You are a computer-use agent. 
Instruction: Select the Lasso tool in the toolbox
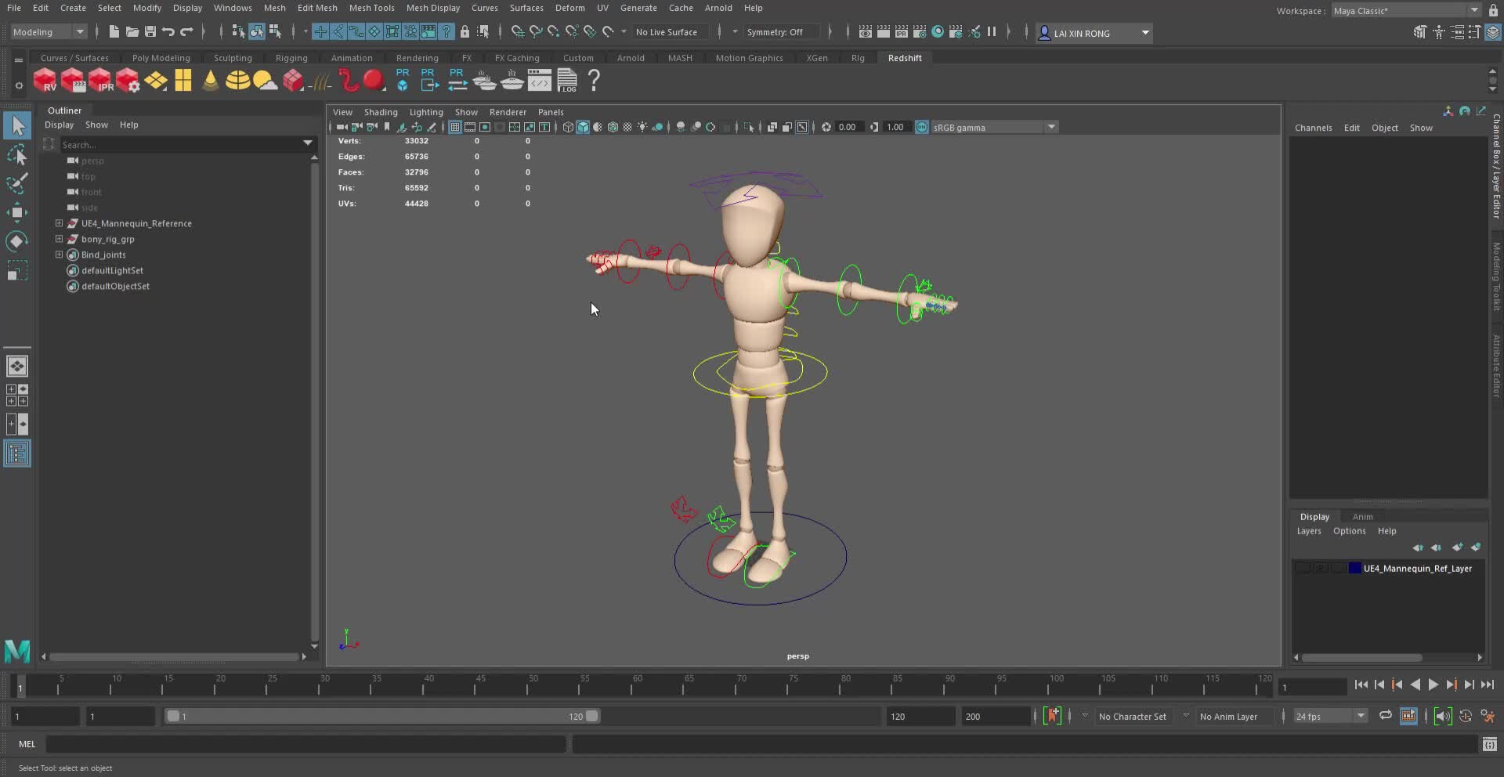click(x=17, y=154)
